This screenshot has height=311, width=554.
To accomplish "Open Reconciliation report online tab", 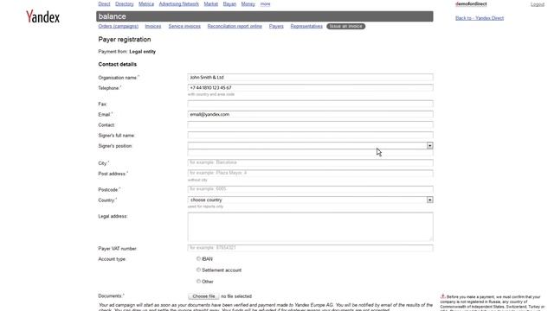I will pos(235,26).
